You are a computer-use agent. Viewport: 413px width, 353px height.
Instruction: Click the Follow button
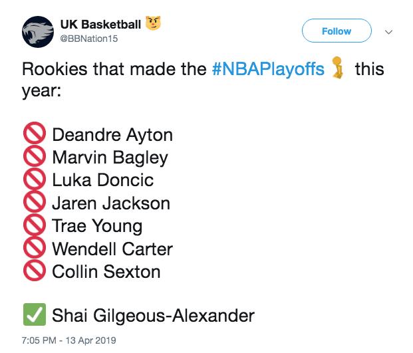pyautogui.click(x=336, y=31)
